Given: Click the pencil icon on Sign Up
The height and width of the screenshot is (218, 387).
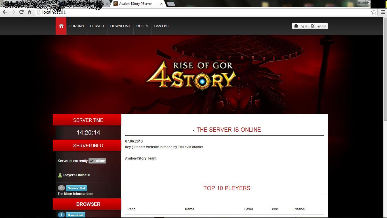Looking at the screenshot, I should [313, 26].
